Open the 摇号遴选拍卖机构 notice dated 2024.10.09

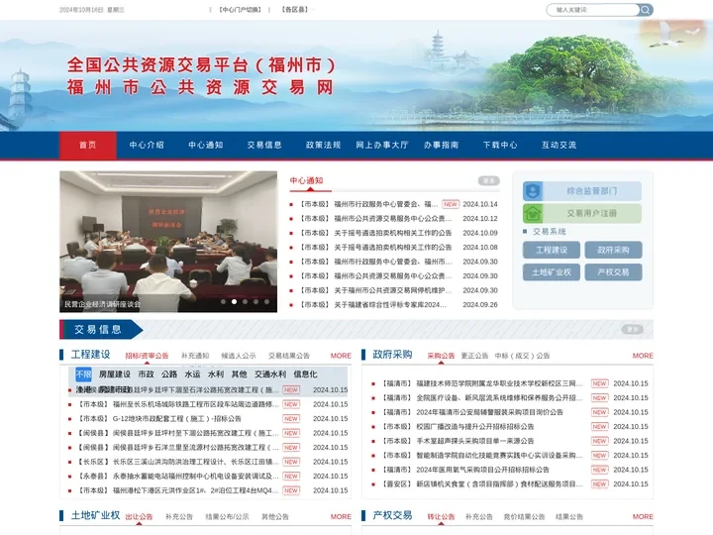(394, 233)
